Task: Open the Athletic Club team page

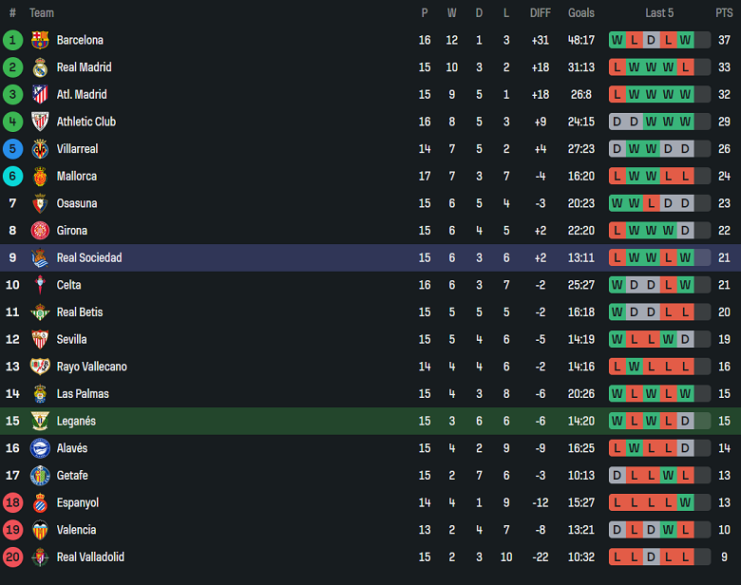Action: point(86,122)
